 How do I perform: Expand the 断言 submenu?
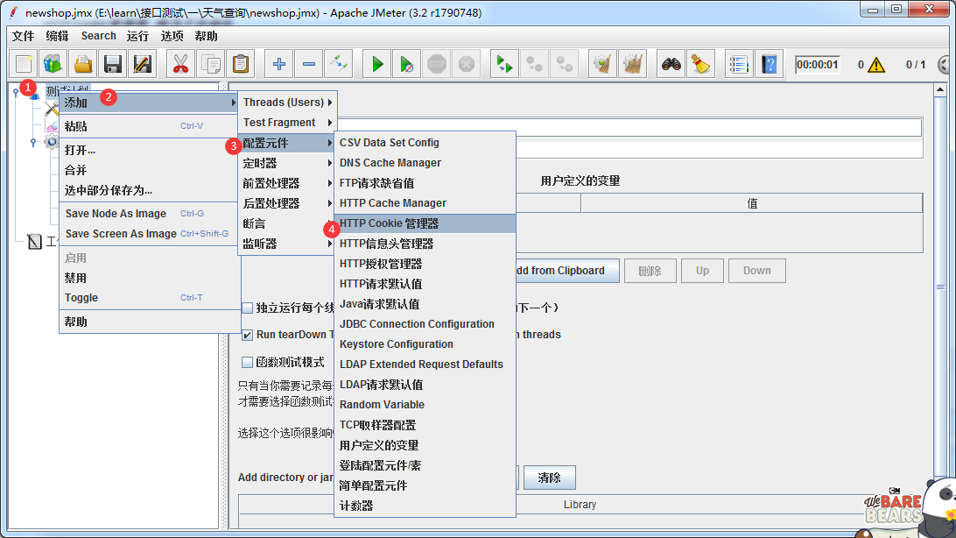coord(286,223)
